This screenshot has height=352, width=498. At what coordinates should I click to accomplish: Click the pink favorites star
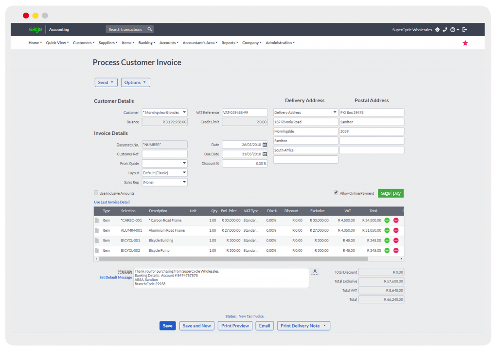pos(465,43)
